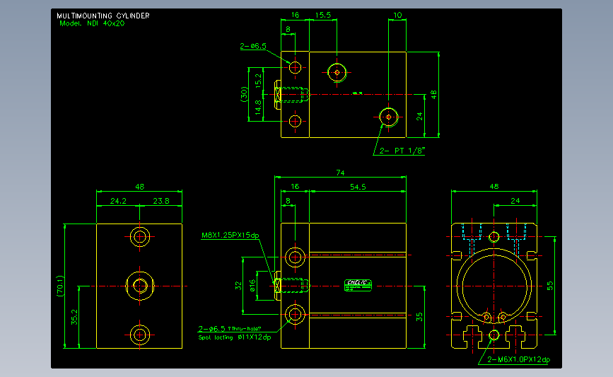Select the CHELIC nameplate on cylinder body
The height and width of the screenshot is (377, 613).
[x=358, y=286]
